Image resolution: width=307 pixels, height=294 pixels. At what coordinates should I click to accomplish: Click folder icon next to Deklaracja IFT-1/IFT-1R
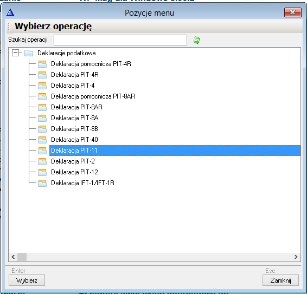tap(42, 183)
